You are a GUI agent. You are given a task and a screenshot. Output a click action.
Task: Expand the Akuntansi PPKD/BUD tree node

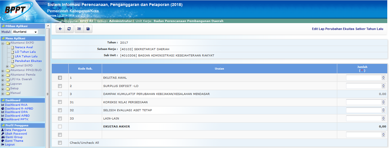point(3,70)
